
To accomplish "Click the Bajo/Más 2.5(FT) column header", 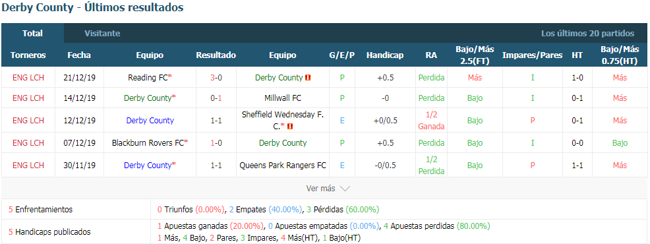I will [475, 55].
